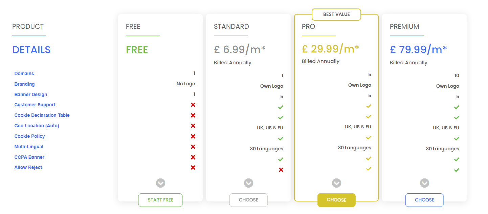488x214 pixels.
Task: Click the red cross on Standard's Allow Reject row
Action: coord(281,170)
